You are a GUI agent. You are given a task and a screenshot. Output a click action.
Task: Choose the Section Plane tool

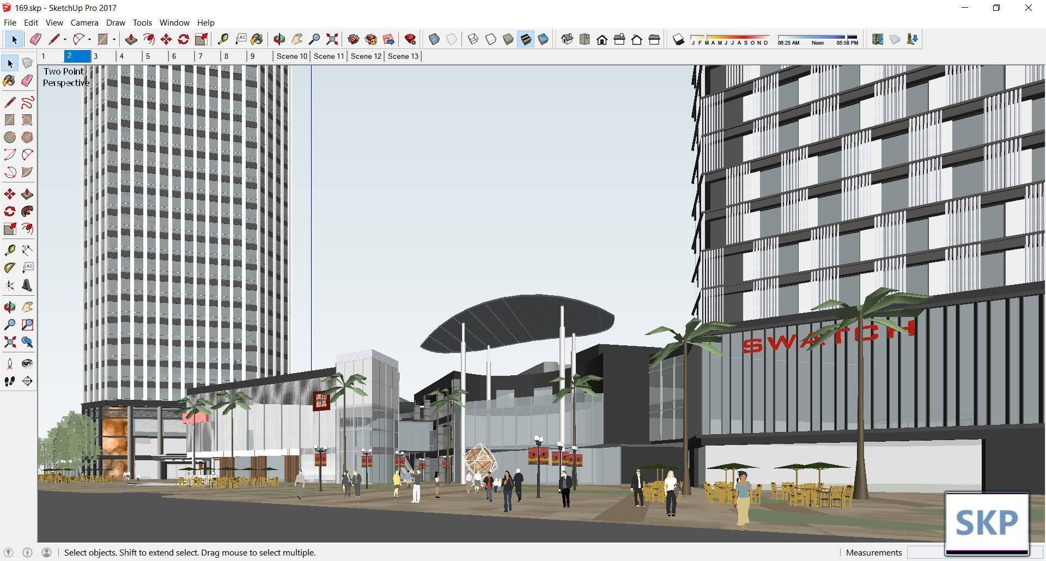pos(27,381)
